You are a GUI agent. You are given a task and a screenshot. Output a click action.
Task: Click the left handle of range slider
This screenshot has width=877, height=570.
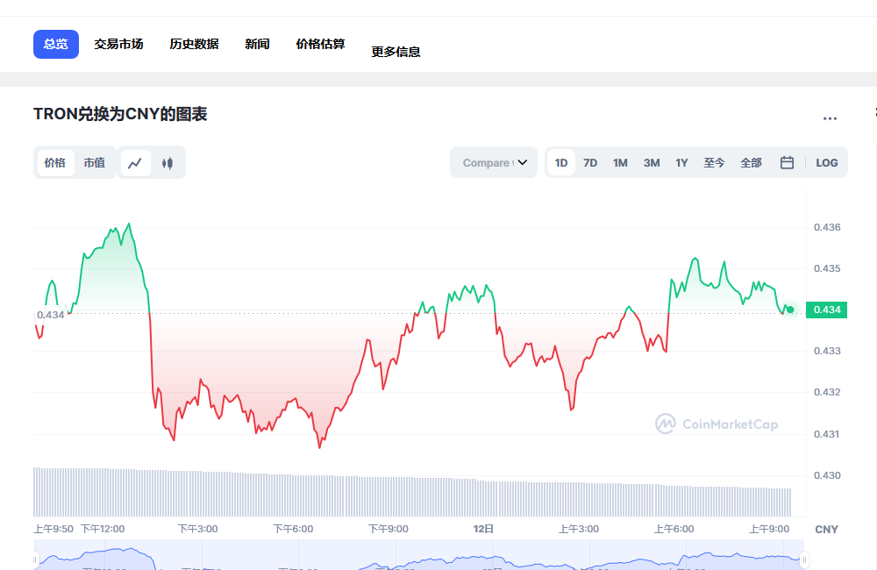pyautogui.click(x=35, y=559)
